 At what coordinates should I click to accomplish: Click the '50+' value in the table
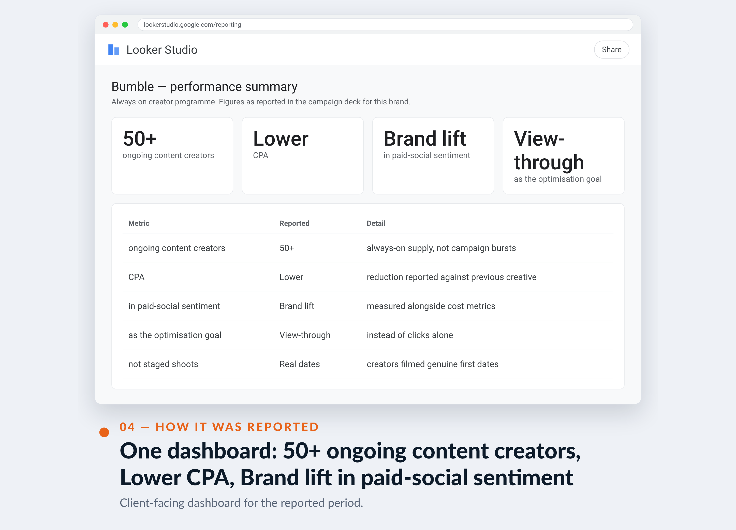point(287,248)
